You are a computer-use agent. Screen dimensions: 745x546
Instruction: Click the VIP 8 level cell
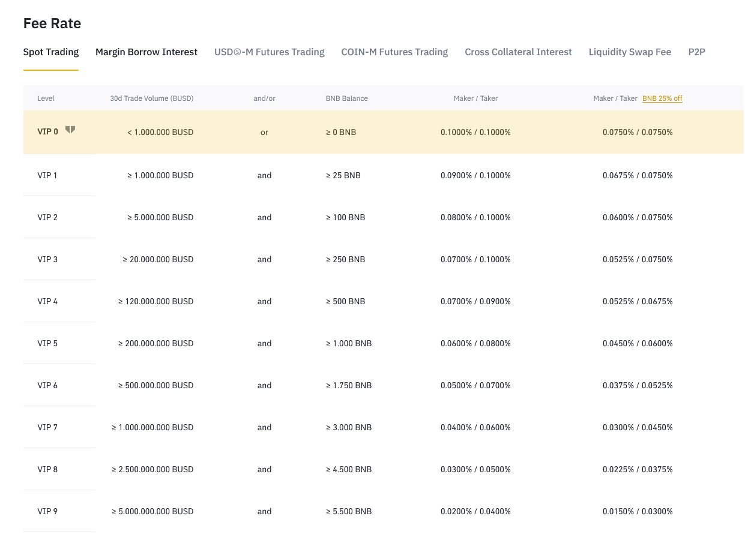click(x=47, y=469)
